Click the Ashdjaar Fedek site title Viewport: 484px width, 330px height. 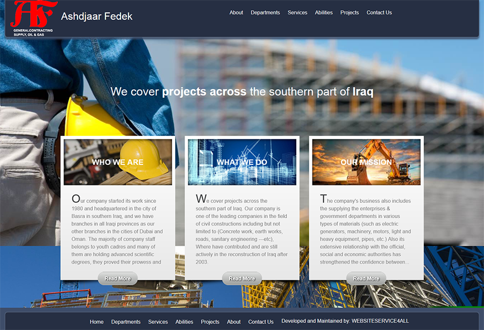click(x=97, y=17)
